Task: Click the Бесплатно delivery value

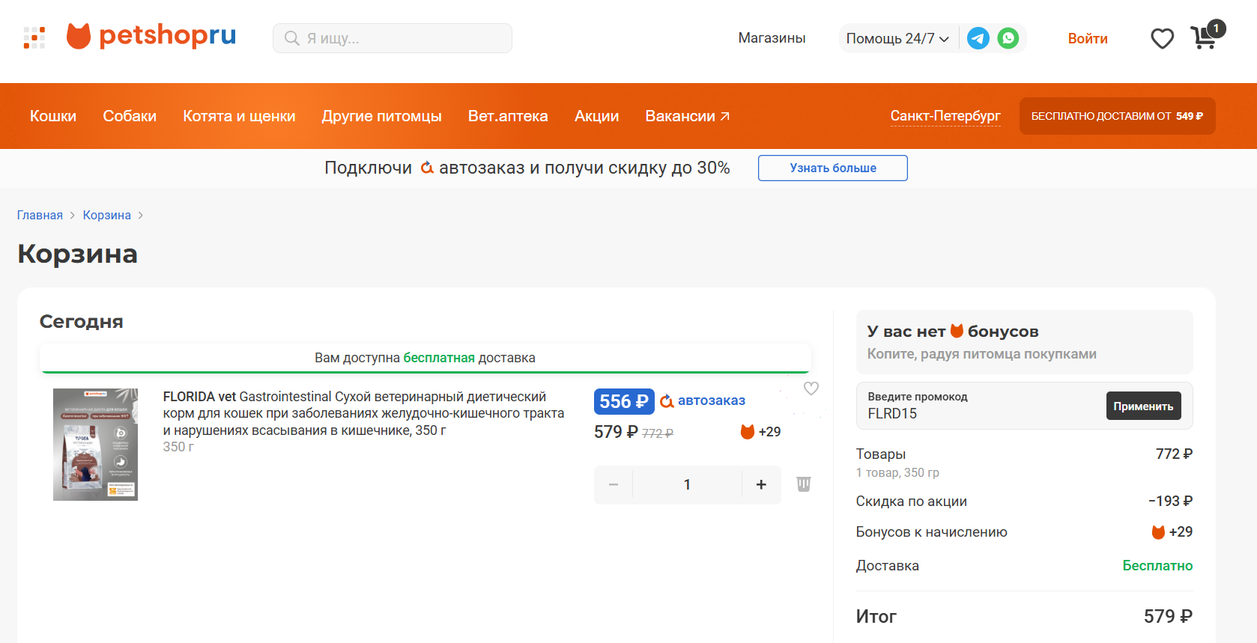Action: [x=1157, y=566]
